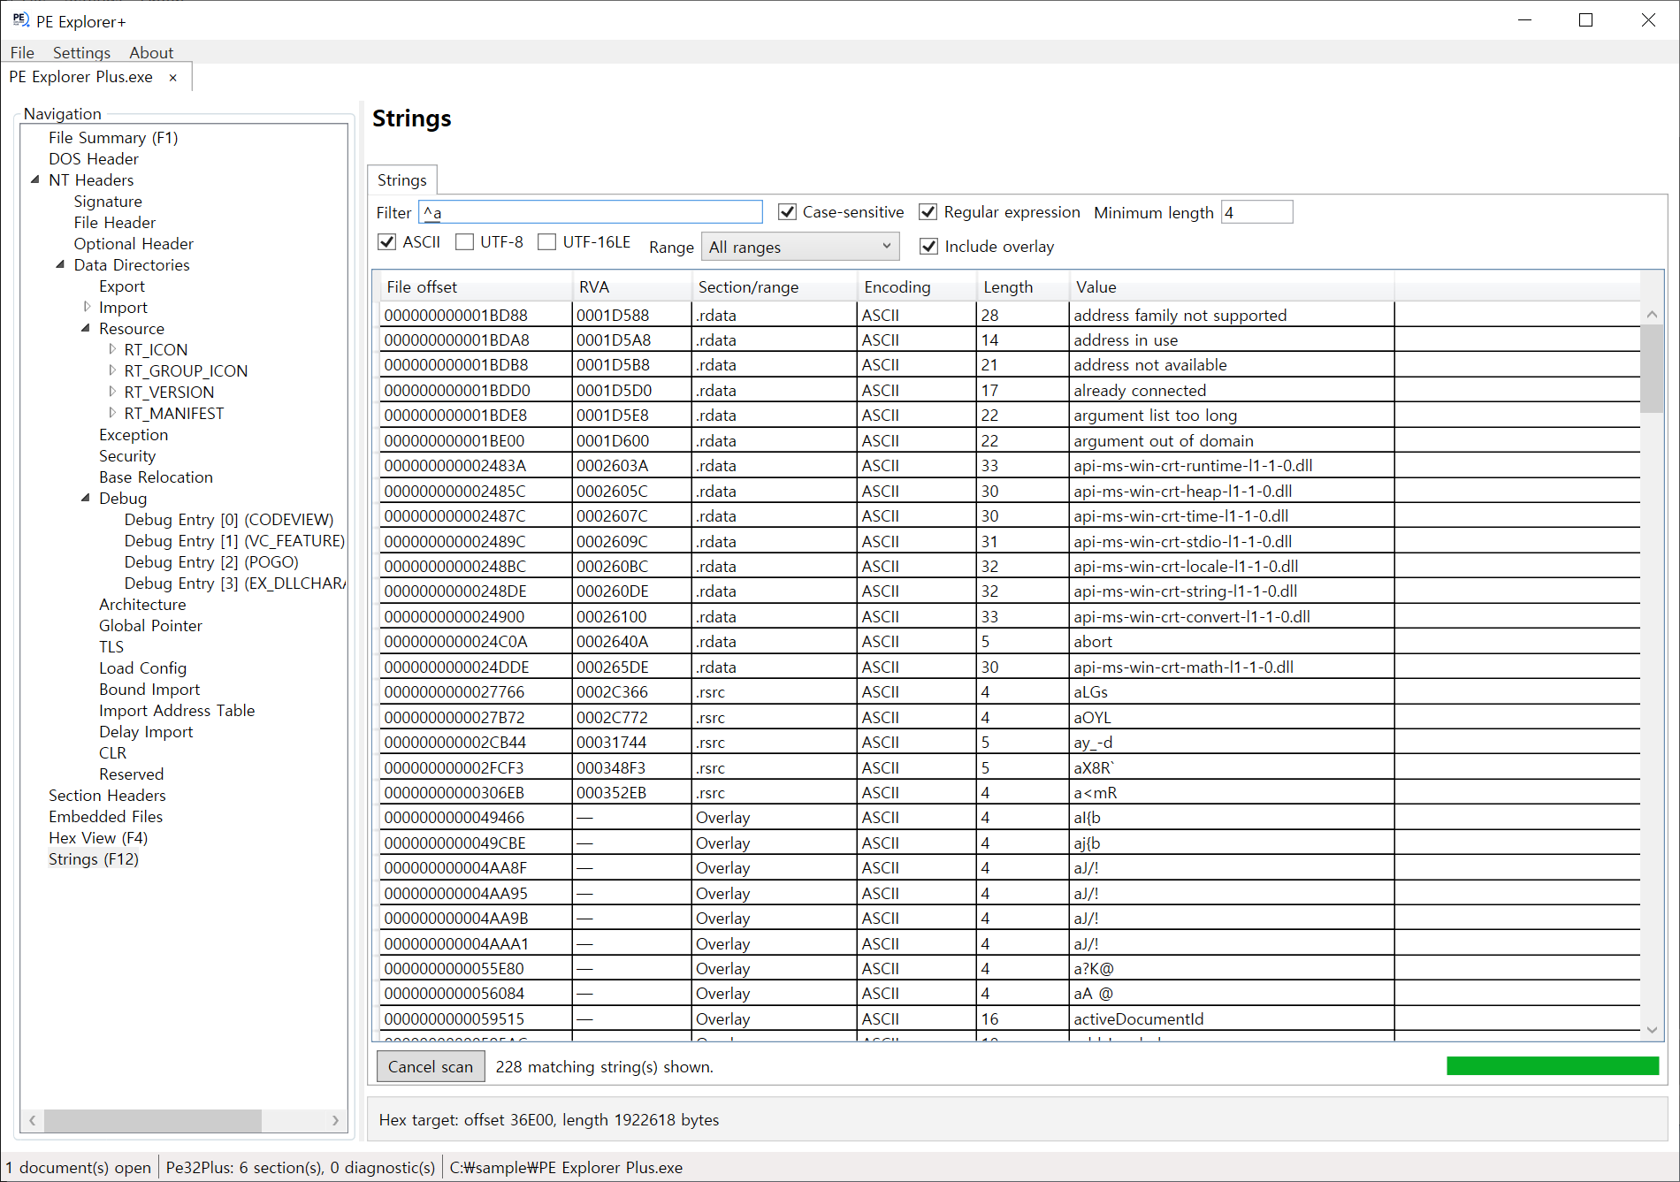Select Security in navigation tree

coord(127,456)
